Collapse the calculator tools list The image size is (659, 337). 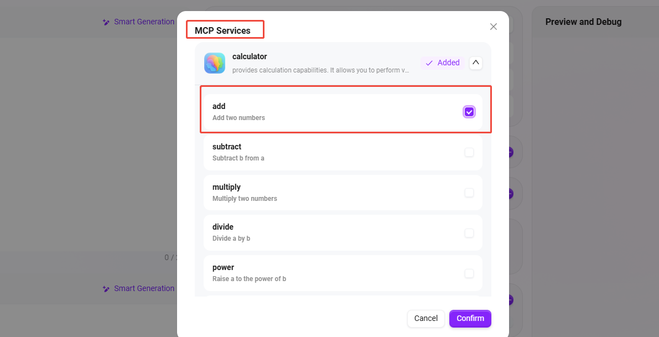(475, 63)
